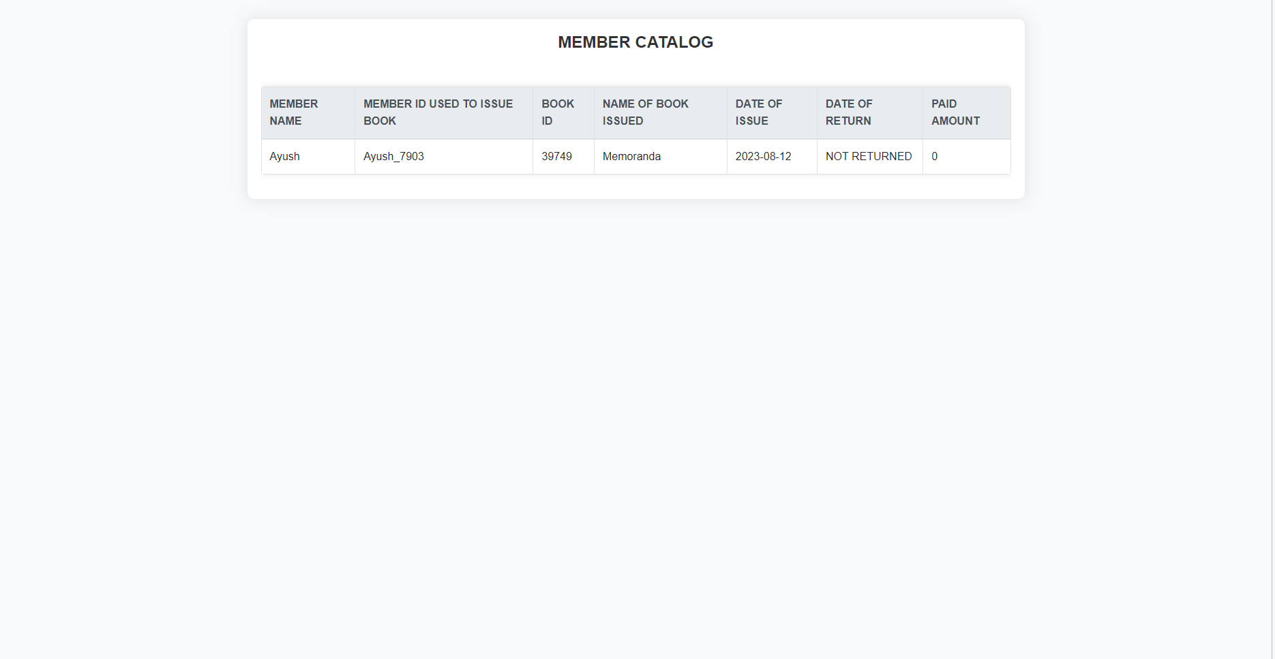Click the PAID AMOUNT column header

[956, 112]
